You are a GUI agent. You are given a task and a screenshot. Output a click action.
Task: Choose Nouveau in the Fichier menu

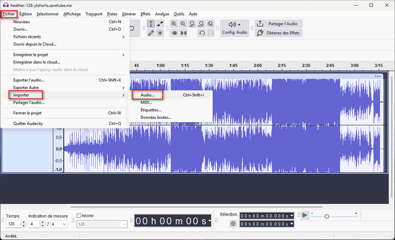[x=65, y=22]
